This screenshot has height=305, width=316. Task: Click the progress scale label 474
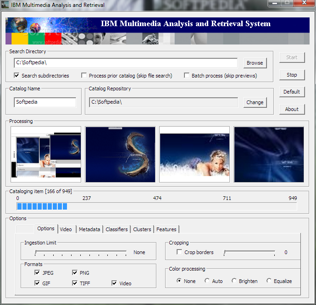click(x=157, y=198)
